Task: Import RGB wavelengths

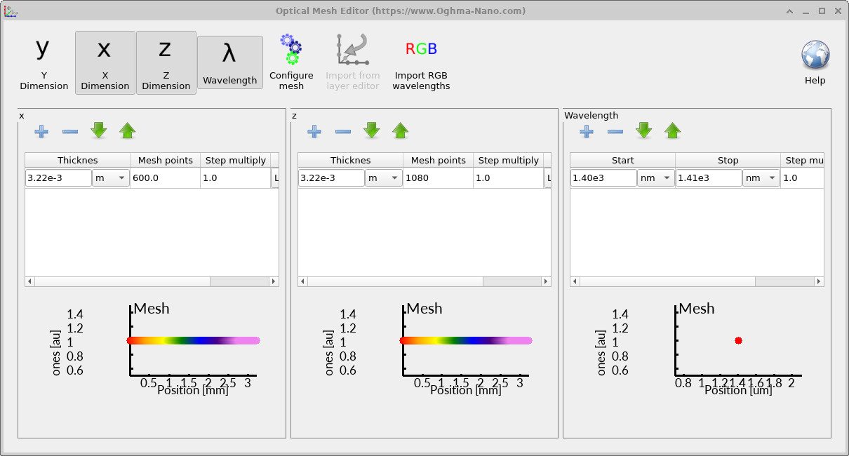Action: (421, 62)
